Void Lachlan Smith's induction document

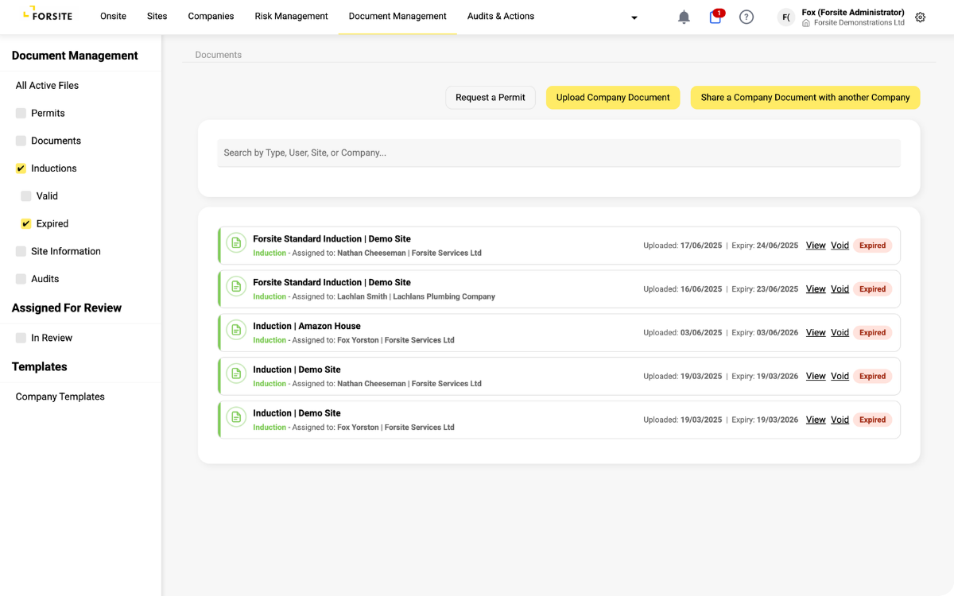click(840, 289)
